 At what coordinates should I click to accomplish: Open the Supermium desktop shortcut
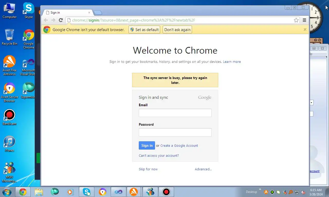[28, 91]
